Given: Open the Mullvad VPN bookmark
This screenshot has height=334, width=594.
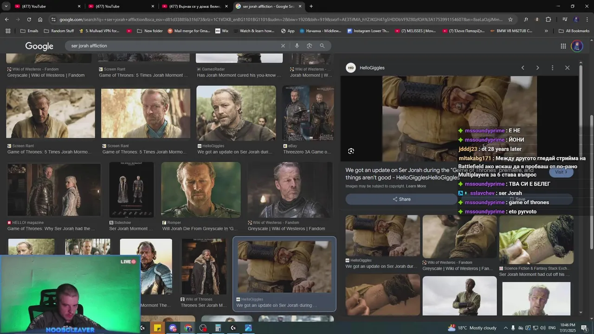Looking at the screenshot, I should pos(99,31).
